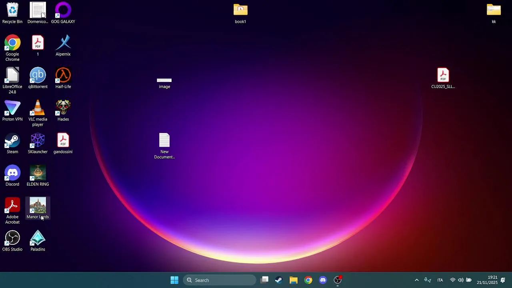This screenshot has height=288, width=512.
Task: Select the New Document text file
Action: (x=164, y=146)
